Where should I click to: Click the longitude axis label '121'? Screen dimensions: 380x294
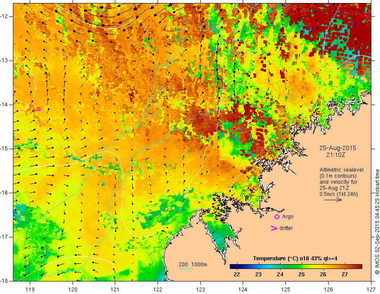[x=115, y=289]
